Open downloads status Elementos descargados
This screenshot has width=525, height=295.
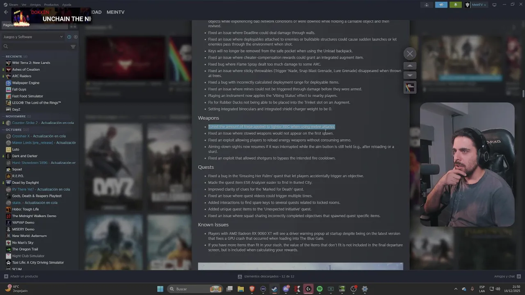[266, 277]
